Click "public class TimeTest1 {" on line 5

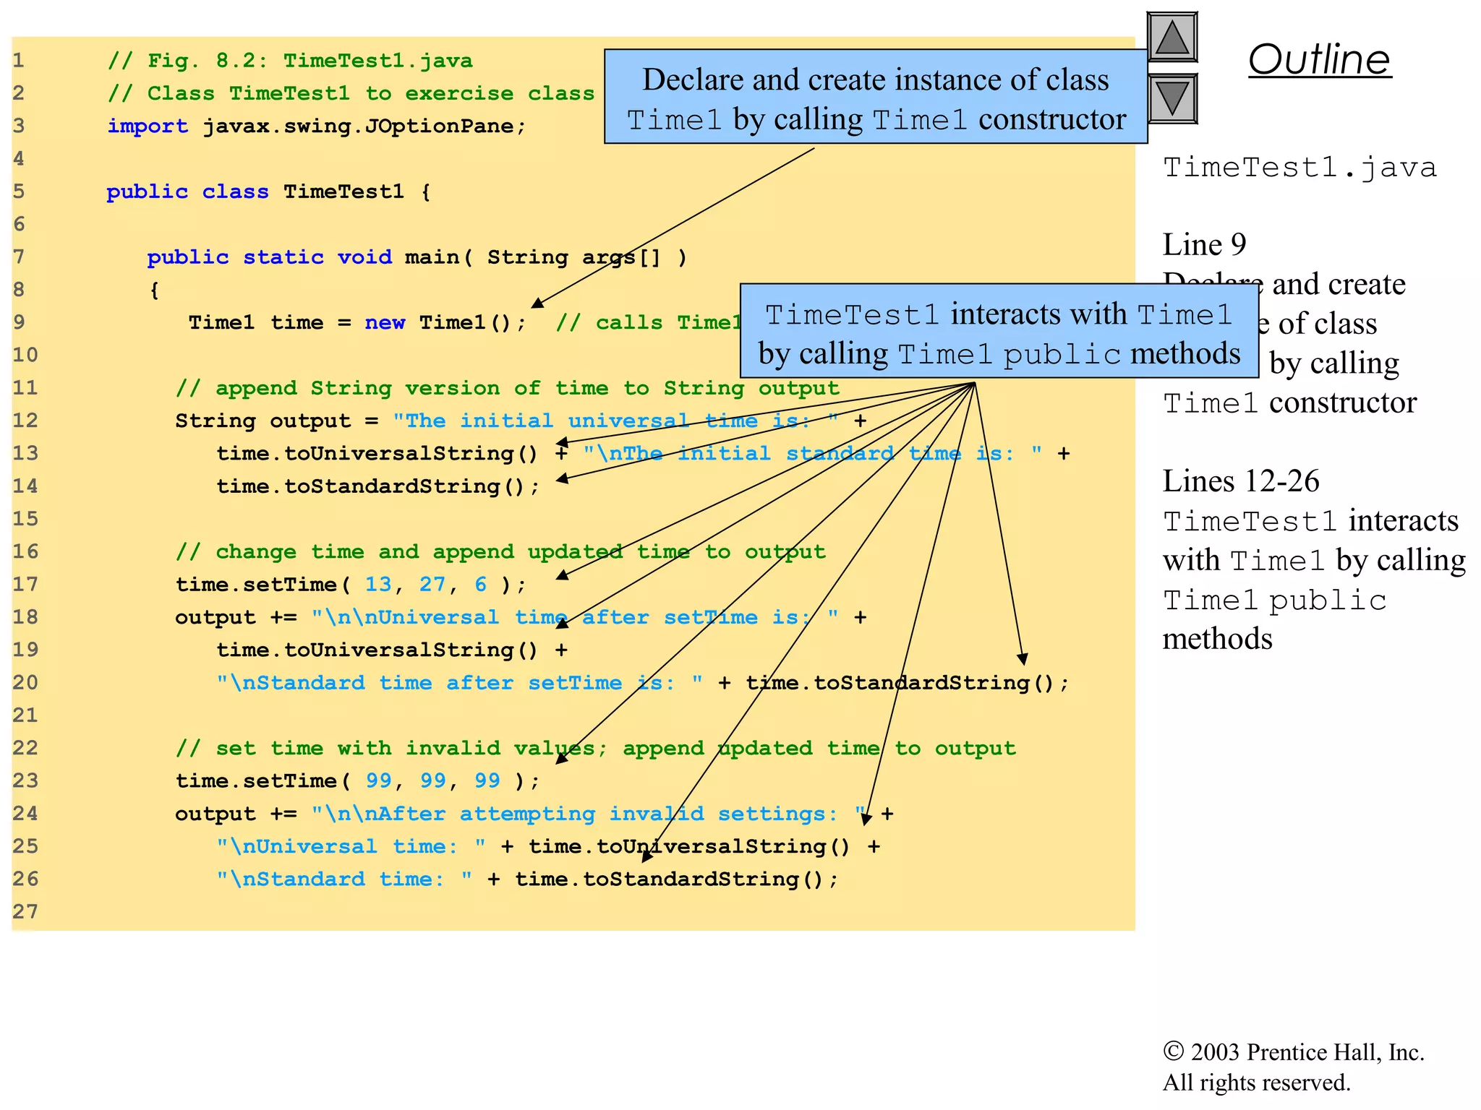click(268, 192)
